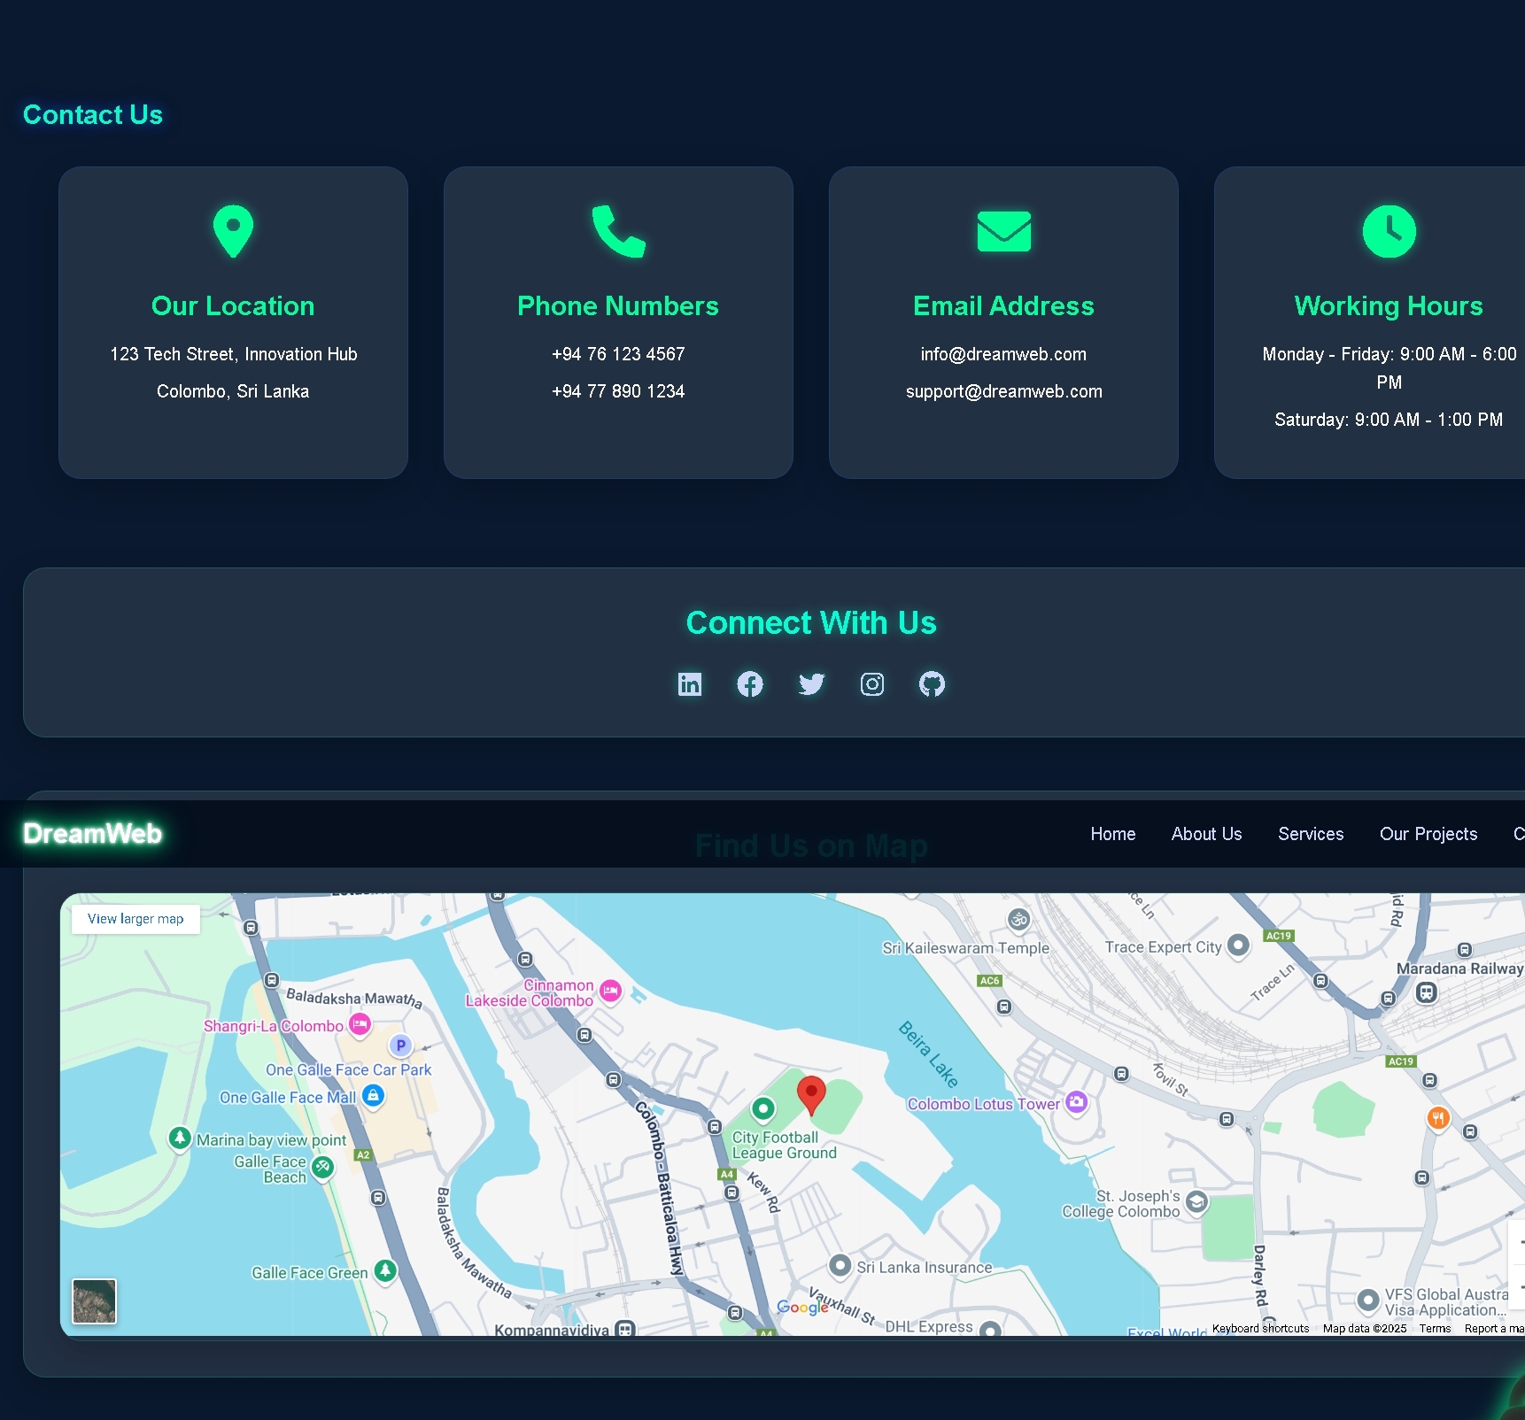Click the Keyboard shortcuts control
This screenshot has width=1525, height=1420.
[x=1260, y=1328]
